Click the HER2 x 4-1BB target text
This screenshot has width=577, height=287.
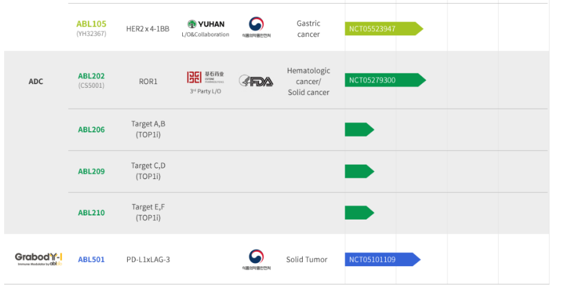point(148,29)
